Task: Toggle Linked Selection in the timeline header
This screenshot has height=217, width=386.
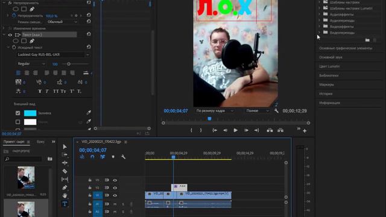Action: coord(103,157)
